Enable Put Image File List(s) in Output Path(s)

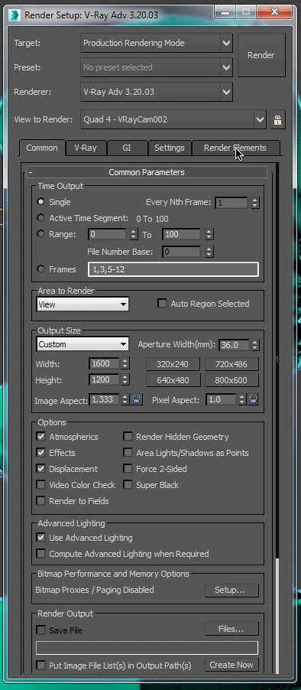coord(40,665)
